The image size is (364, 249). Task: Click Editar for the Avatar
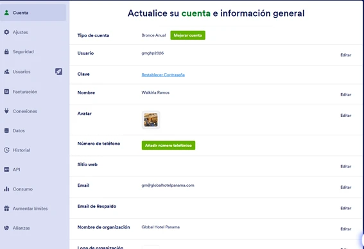pos(345,116)
